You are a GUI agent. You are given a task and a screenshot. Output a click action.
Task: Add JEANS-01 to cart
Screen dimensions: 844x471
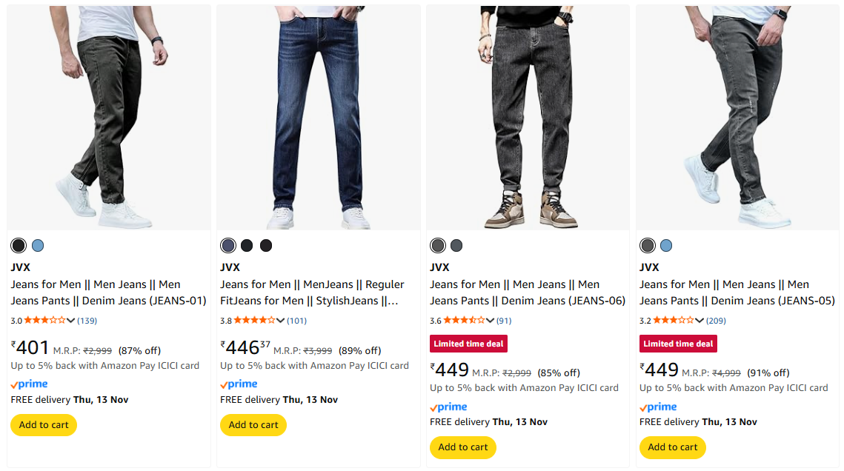point(44,425)
